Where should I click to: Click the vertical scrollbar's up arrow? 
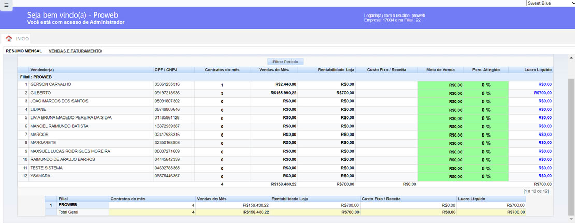[571, 58]
